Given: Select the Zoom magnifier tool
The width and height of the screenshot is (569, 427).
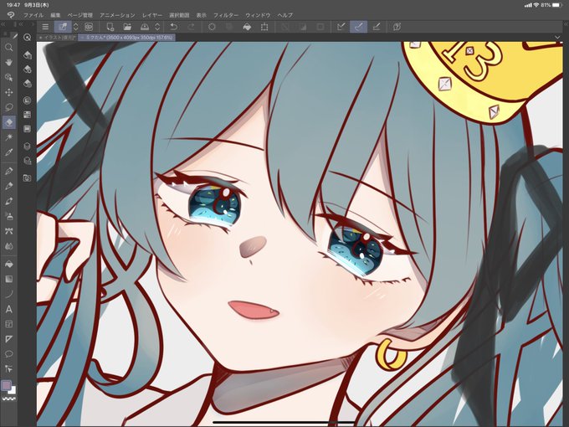Looking at the screenshot, I should tap(9, 48).
